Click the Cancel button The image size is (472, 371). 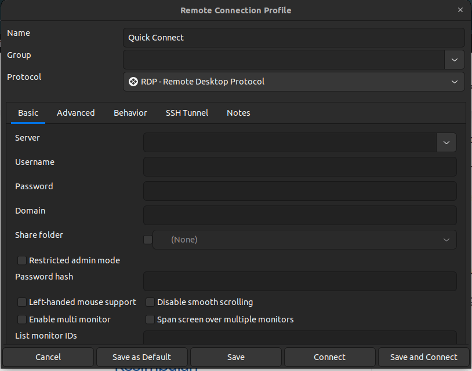click(48, 357)
